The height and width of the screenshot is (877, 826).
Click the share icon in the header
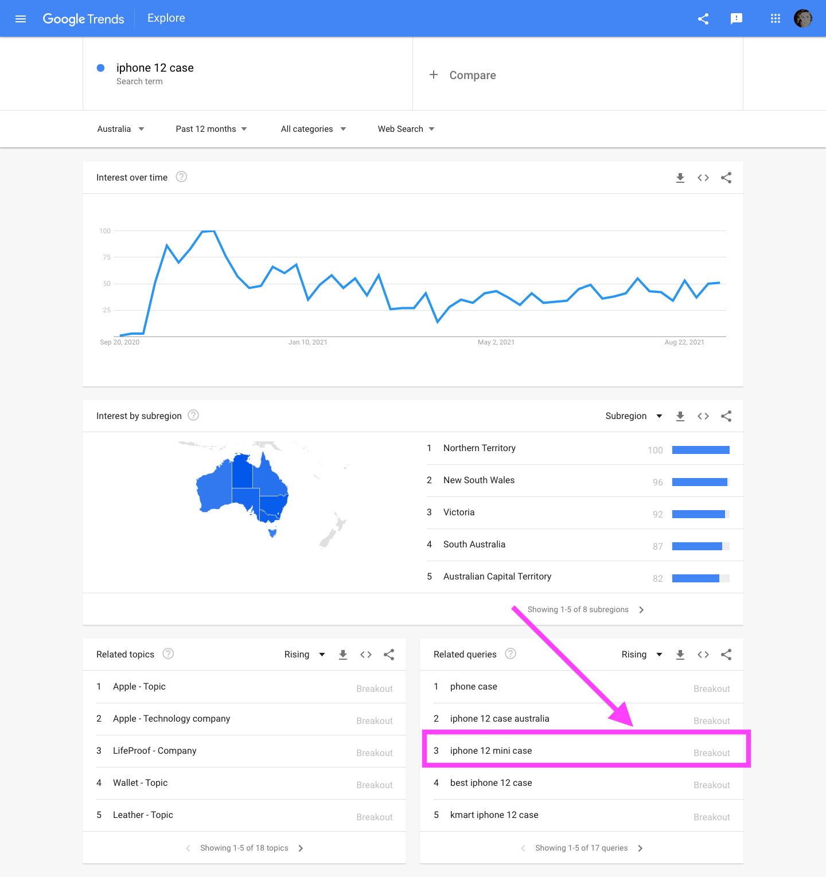(x=703, y=19)
